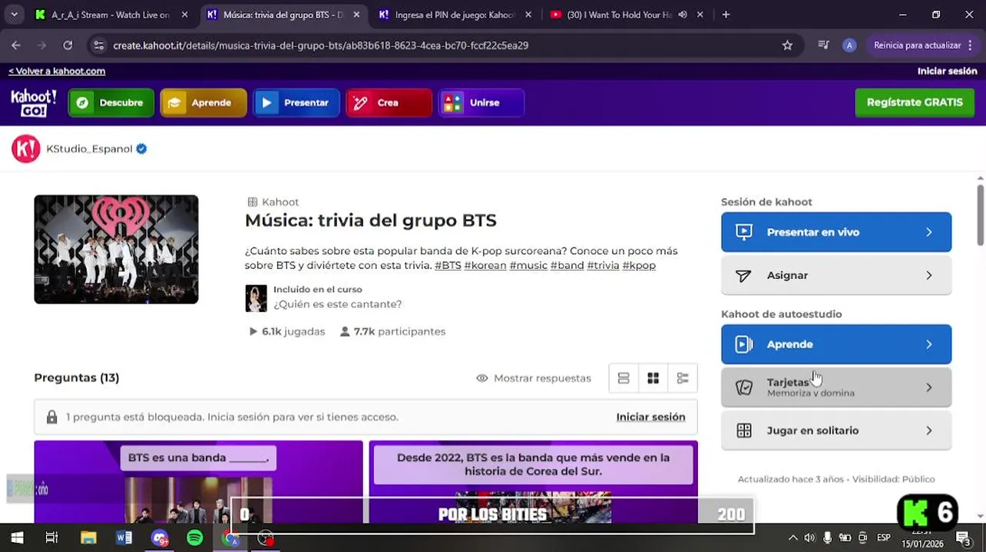
Task: Click the KStudio_Espanol creator name
Action: 89,149
